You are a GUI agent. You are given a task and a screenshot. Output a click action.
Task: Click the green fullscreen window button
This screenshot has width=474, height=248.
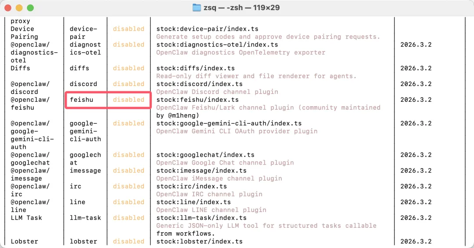click(x=30, y=8)
